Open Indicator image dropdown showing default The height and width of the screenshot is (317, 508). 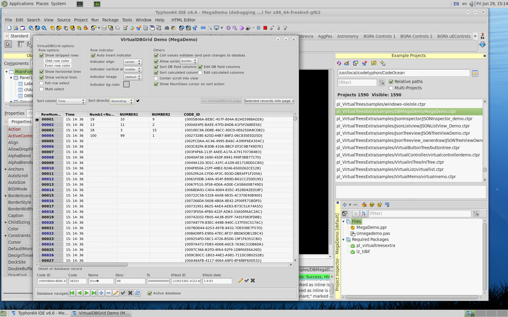133,77
